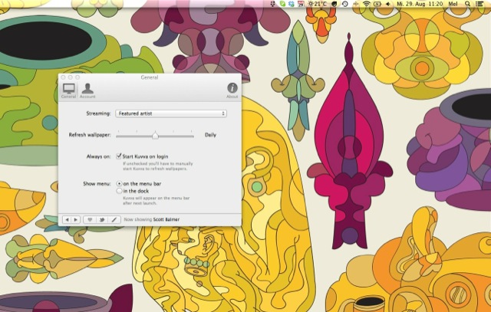This screenshot has height=312, width=491.
Task: Click the Wi-Fi icon in menu bar
Action: [x=366, y=5]
